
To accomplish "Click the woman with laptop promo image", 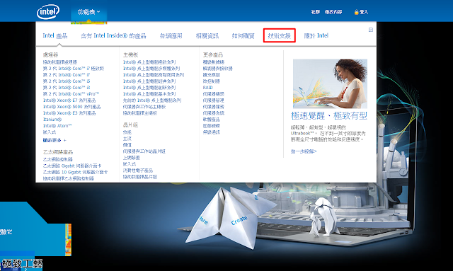I will [330, 83].
